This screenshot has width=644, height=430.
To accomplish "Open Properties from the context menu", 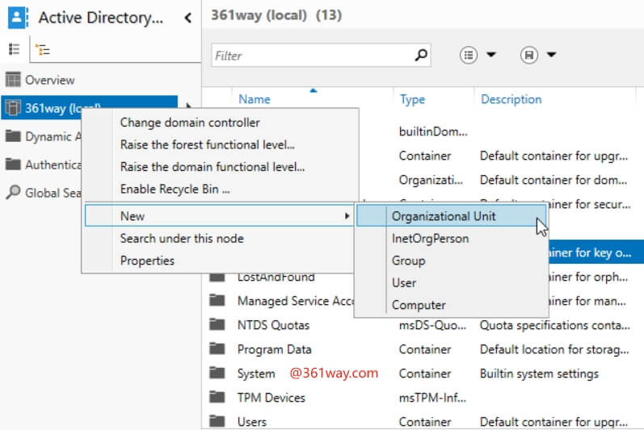I will (147, 261).
